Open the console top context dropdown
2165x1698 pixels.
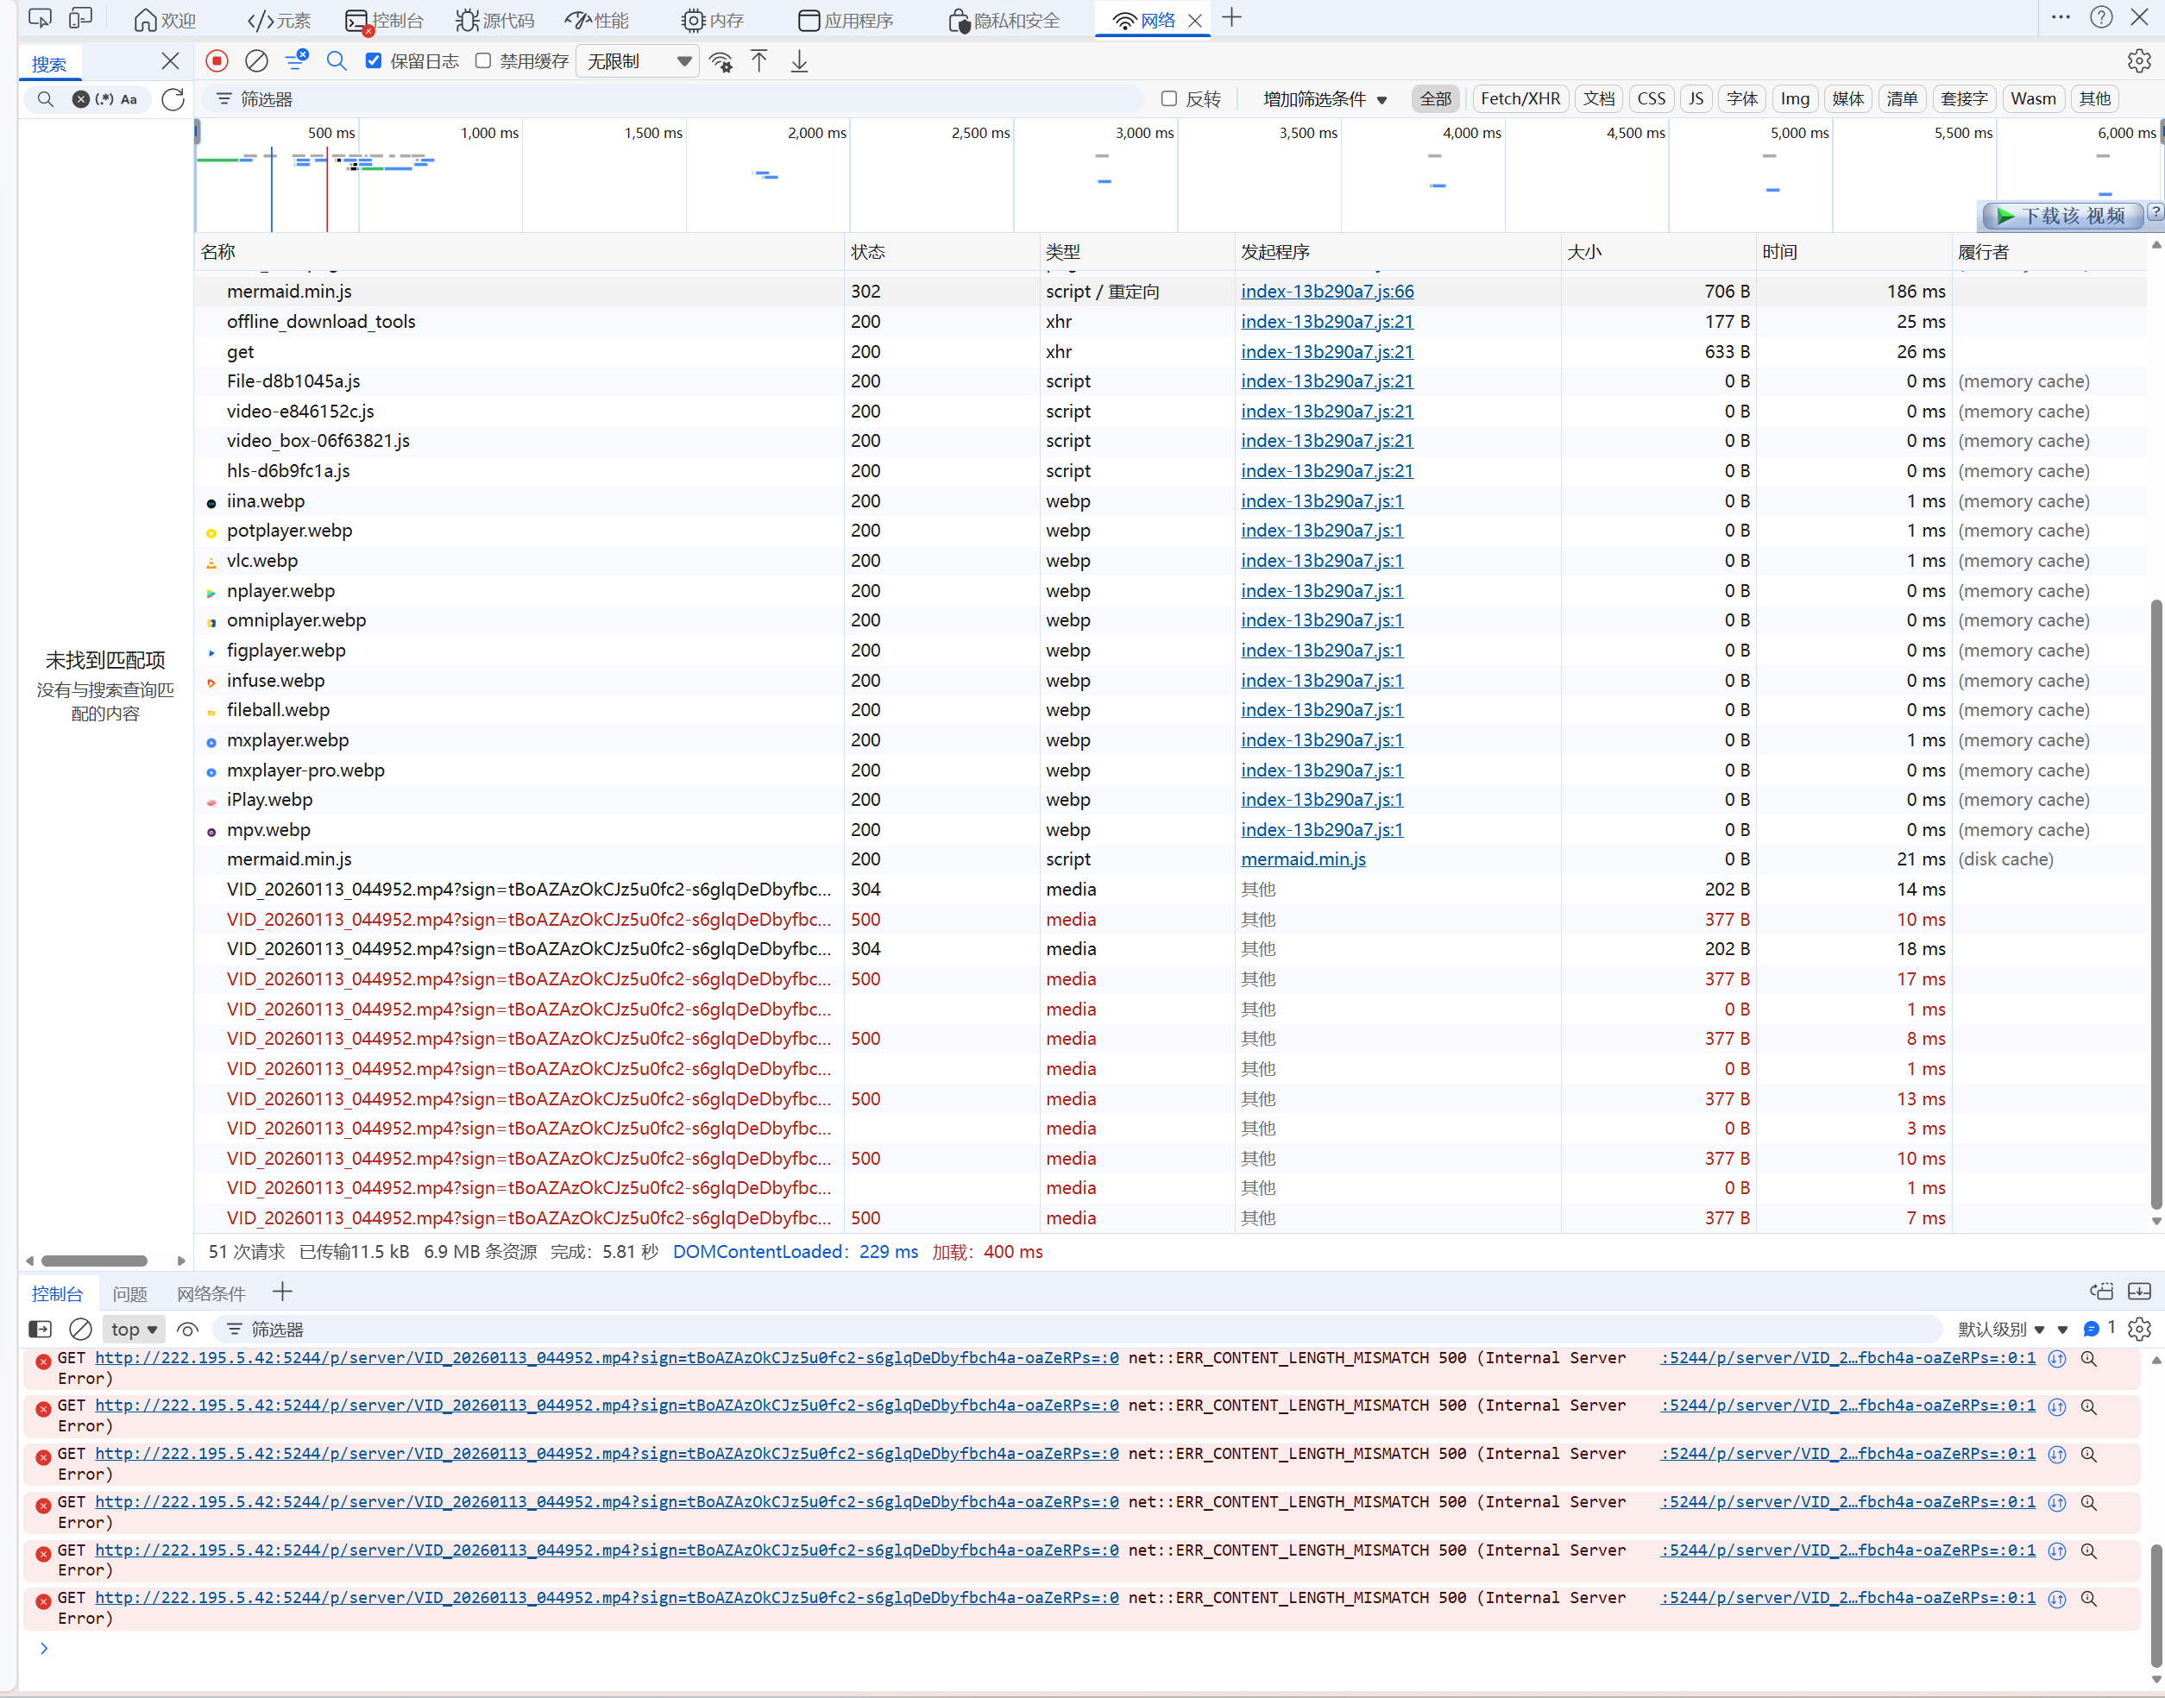coord(133,1330)
